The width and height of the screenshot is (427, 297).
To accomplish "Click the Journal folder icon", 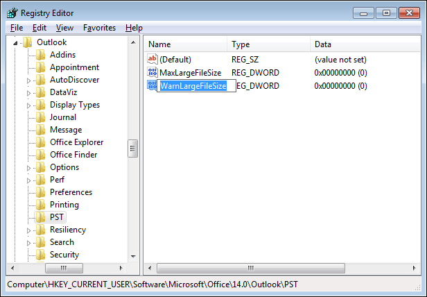I will [x=41, y=117].
